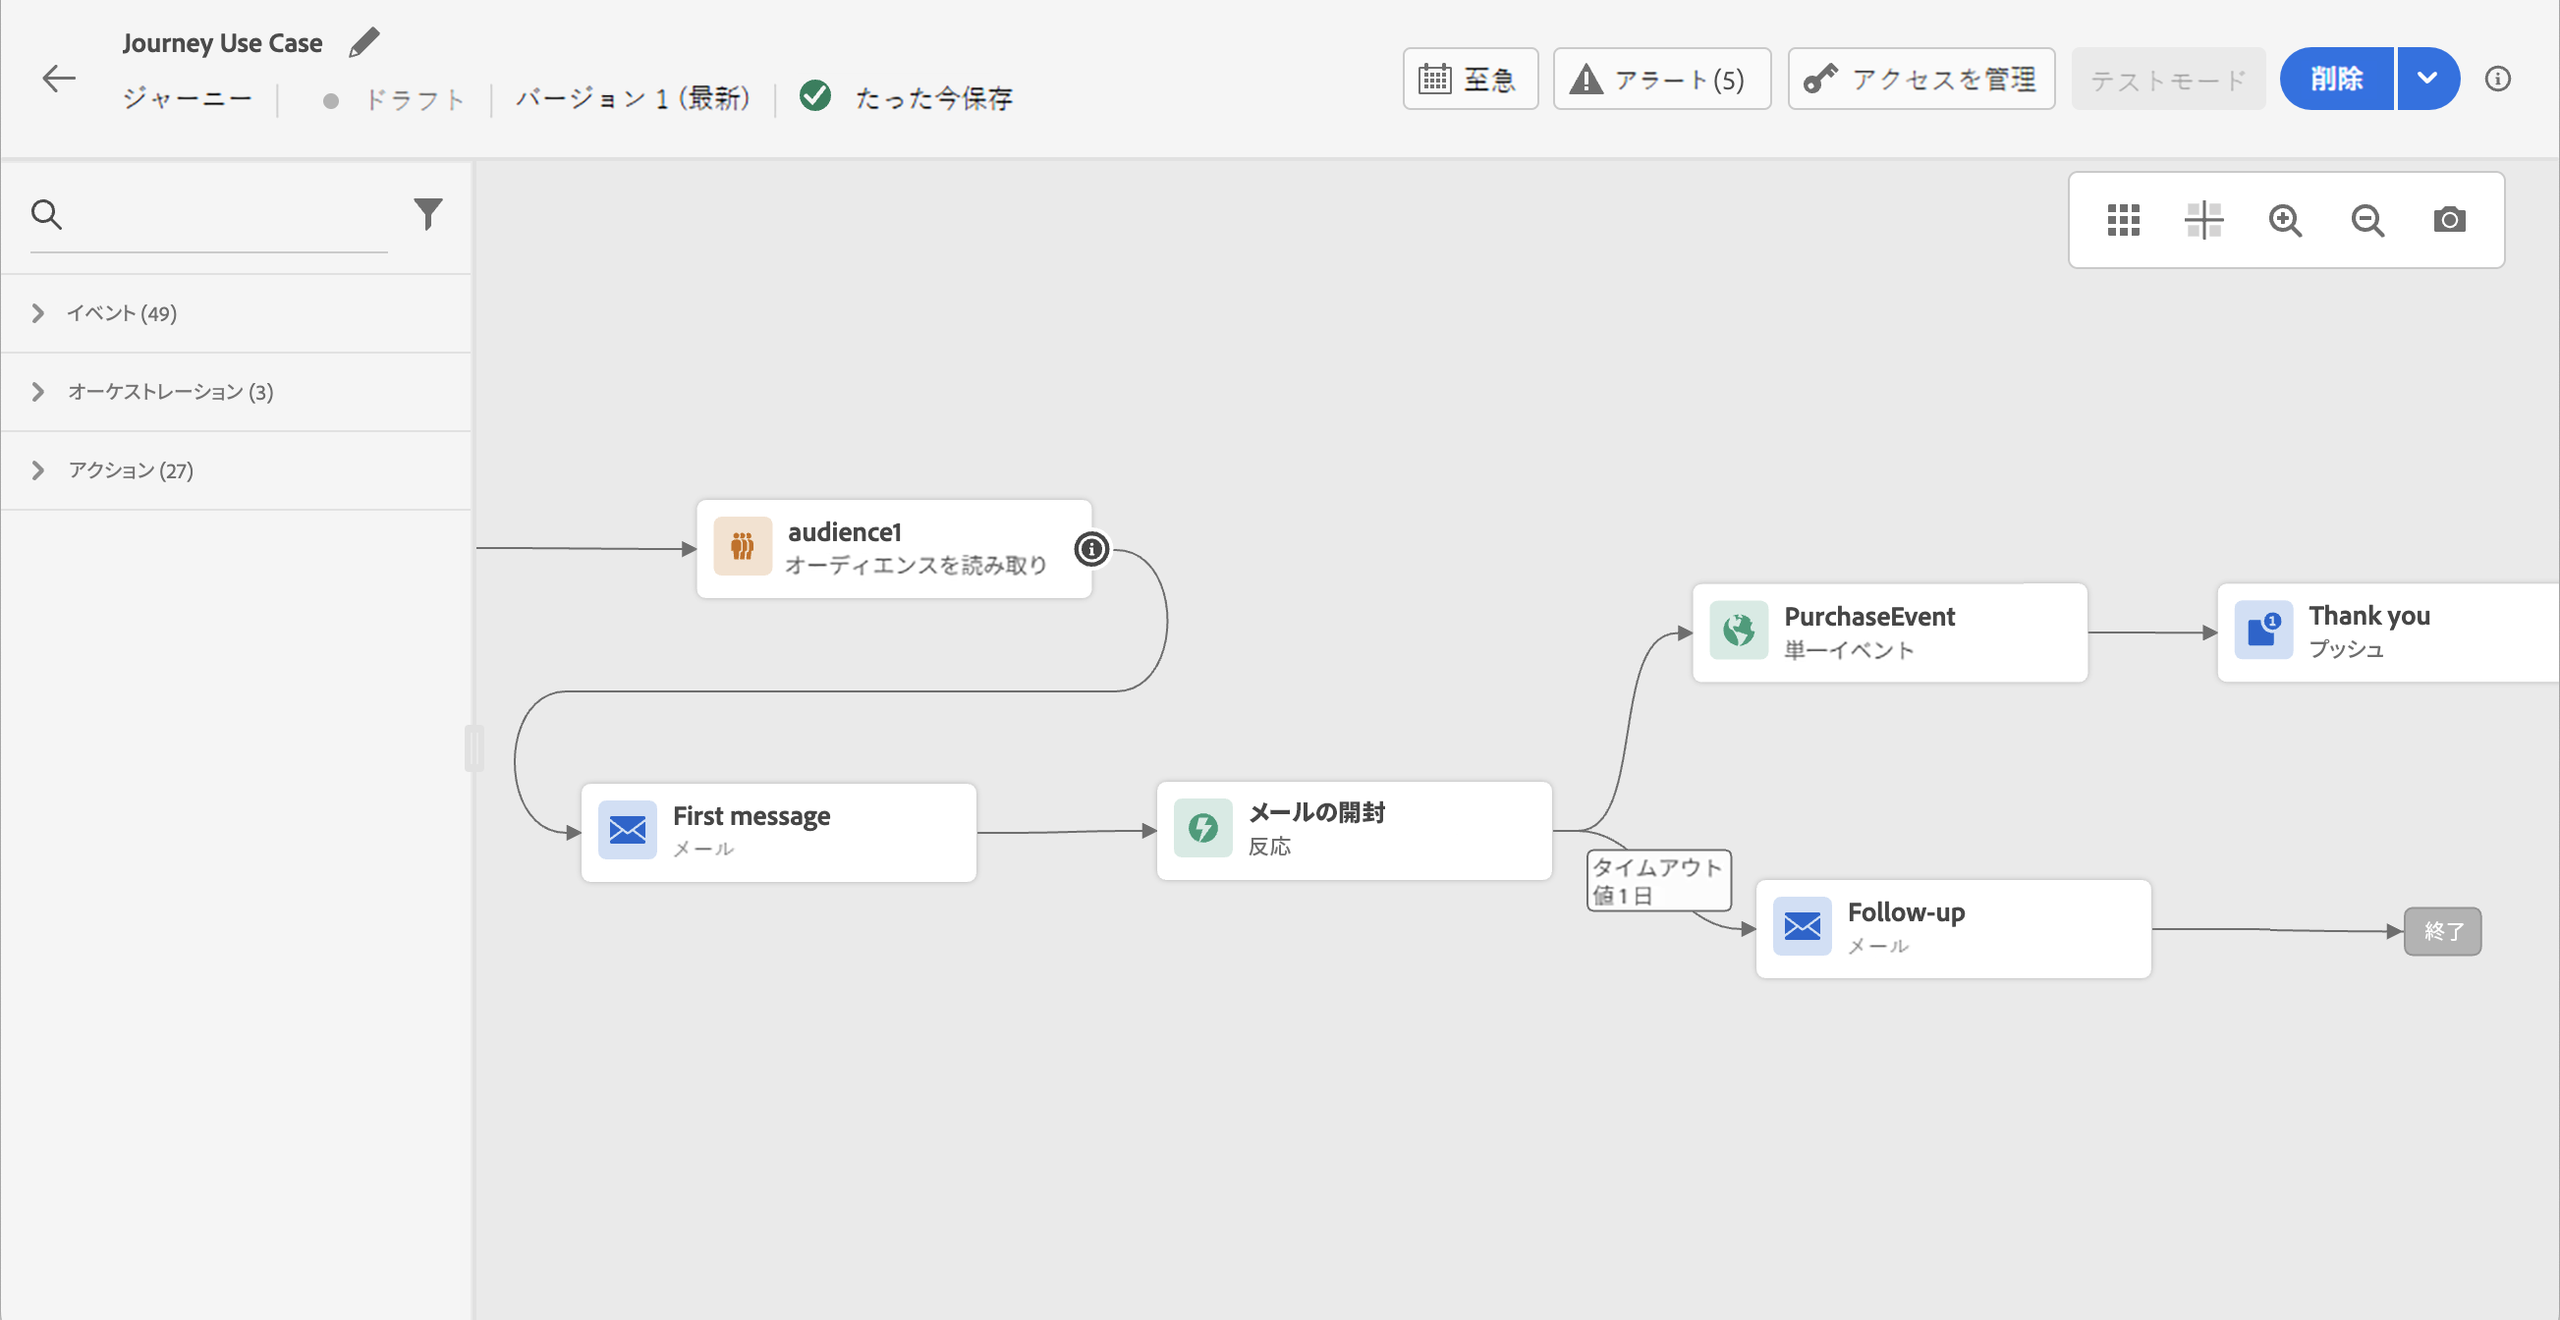
Task: Click the grid layout icon in canvas toolbar
Action: point(2123,219)
